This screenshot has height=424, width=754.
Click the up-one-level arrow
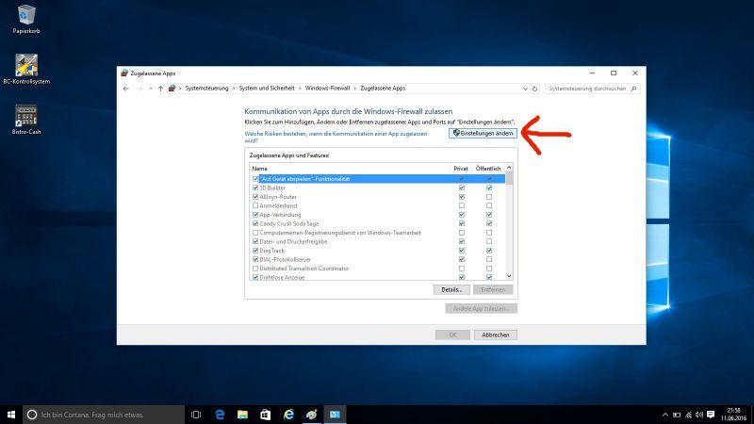click(x=160, y=89)
